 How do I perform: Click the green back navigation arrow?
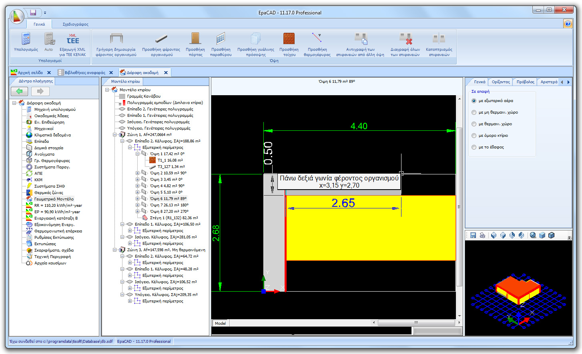point(20,91)
